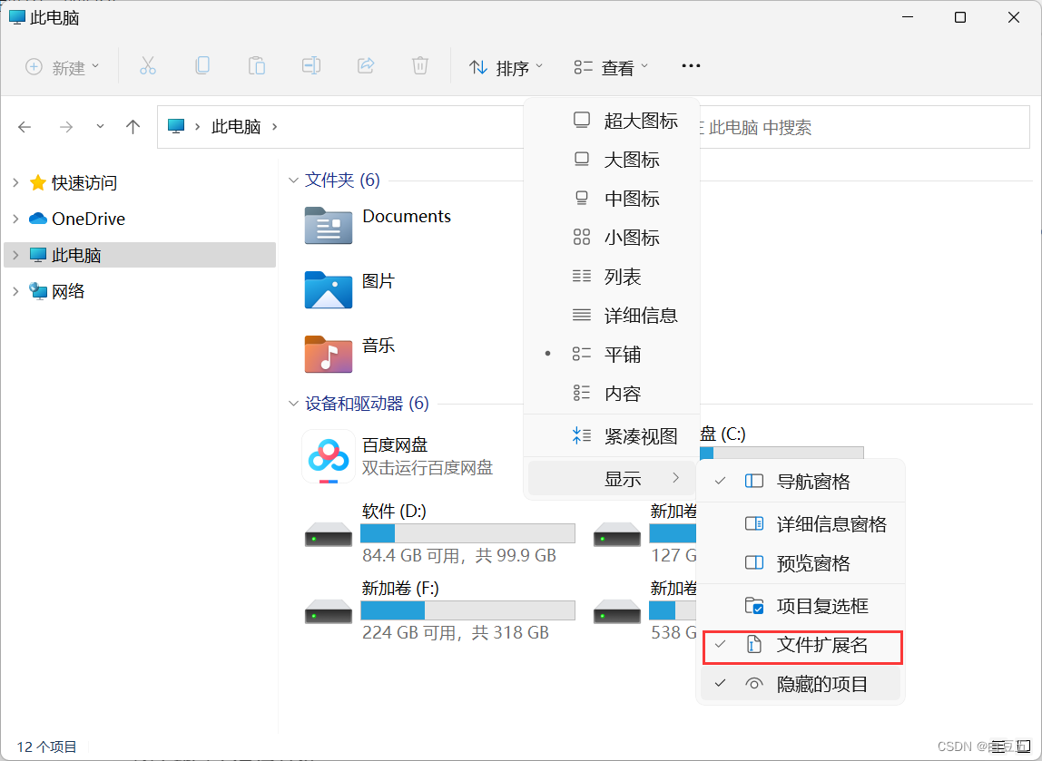Image resolution: width=1042 pixels, height=761 pixels.
Task: Select OneDrive in navigation tree
Action: [140, 219]
